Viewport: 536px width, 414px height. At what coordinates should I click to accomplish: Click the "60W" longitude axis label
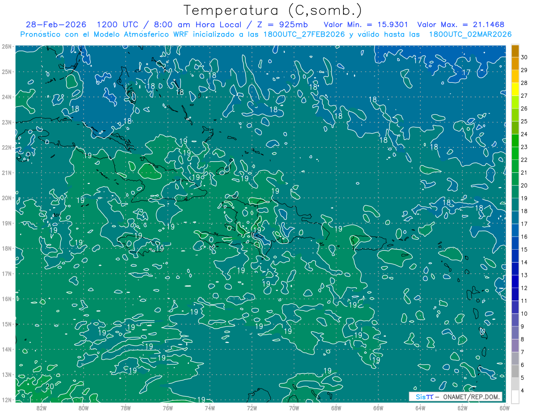505,408
